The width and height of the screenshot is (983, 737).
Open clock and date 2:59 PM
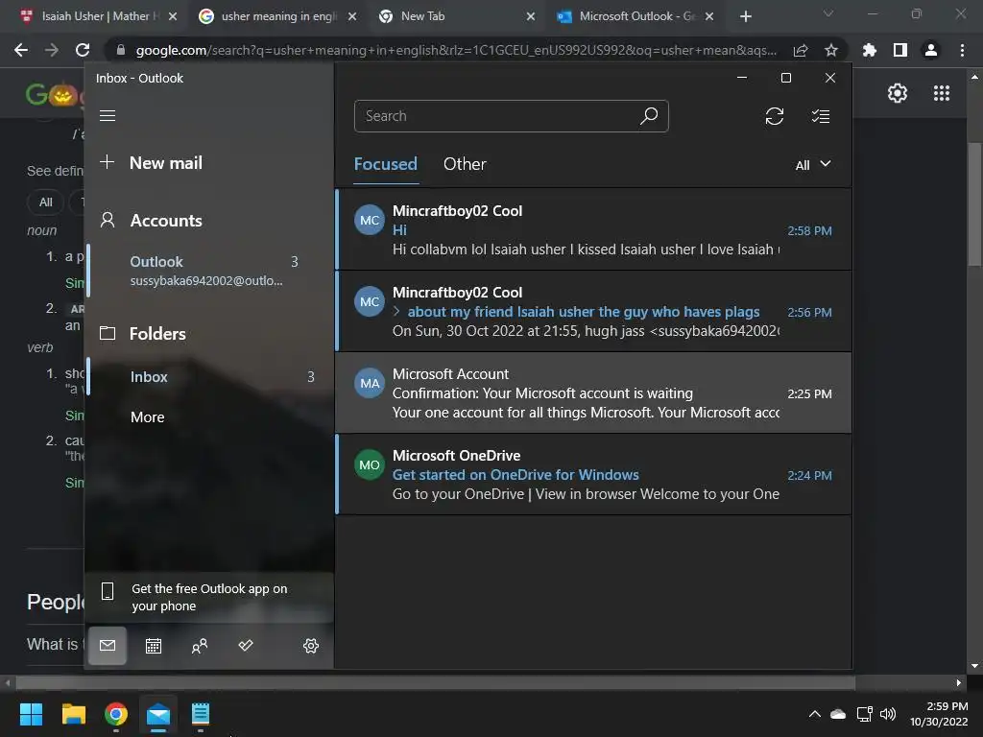point(939,714)
